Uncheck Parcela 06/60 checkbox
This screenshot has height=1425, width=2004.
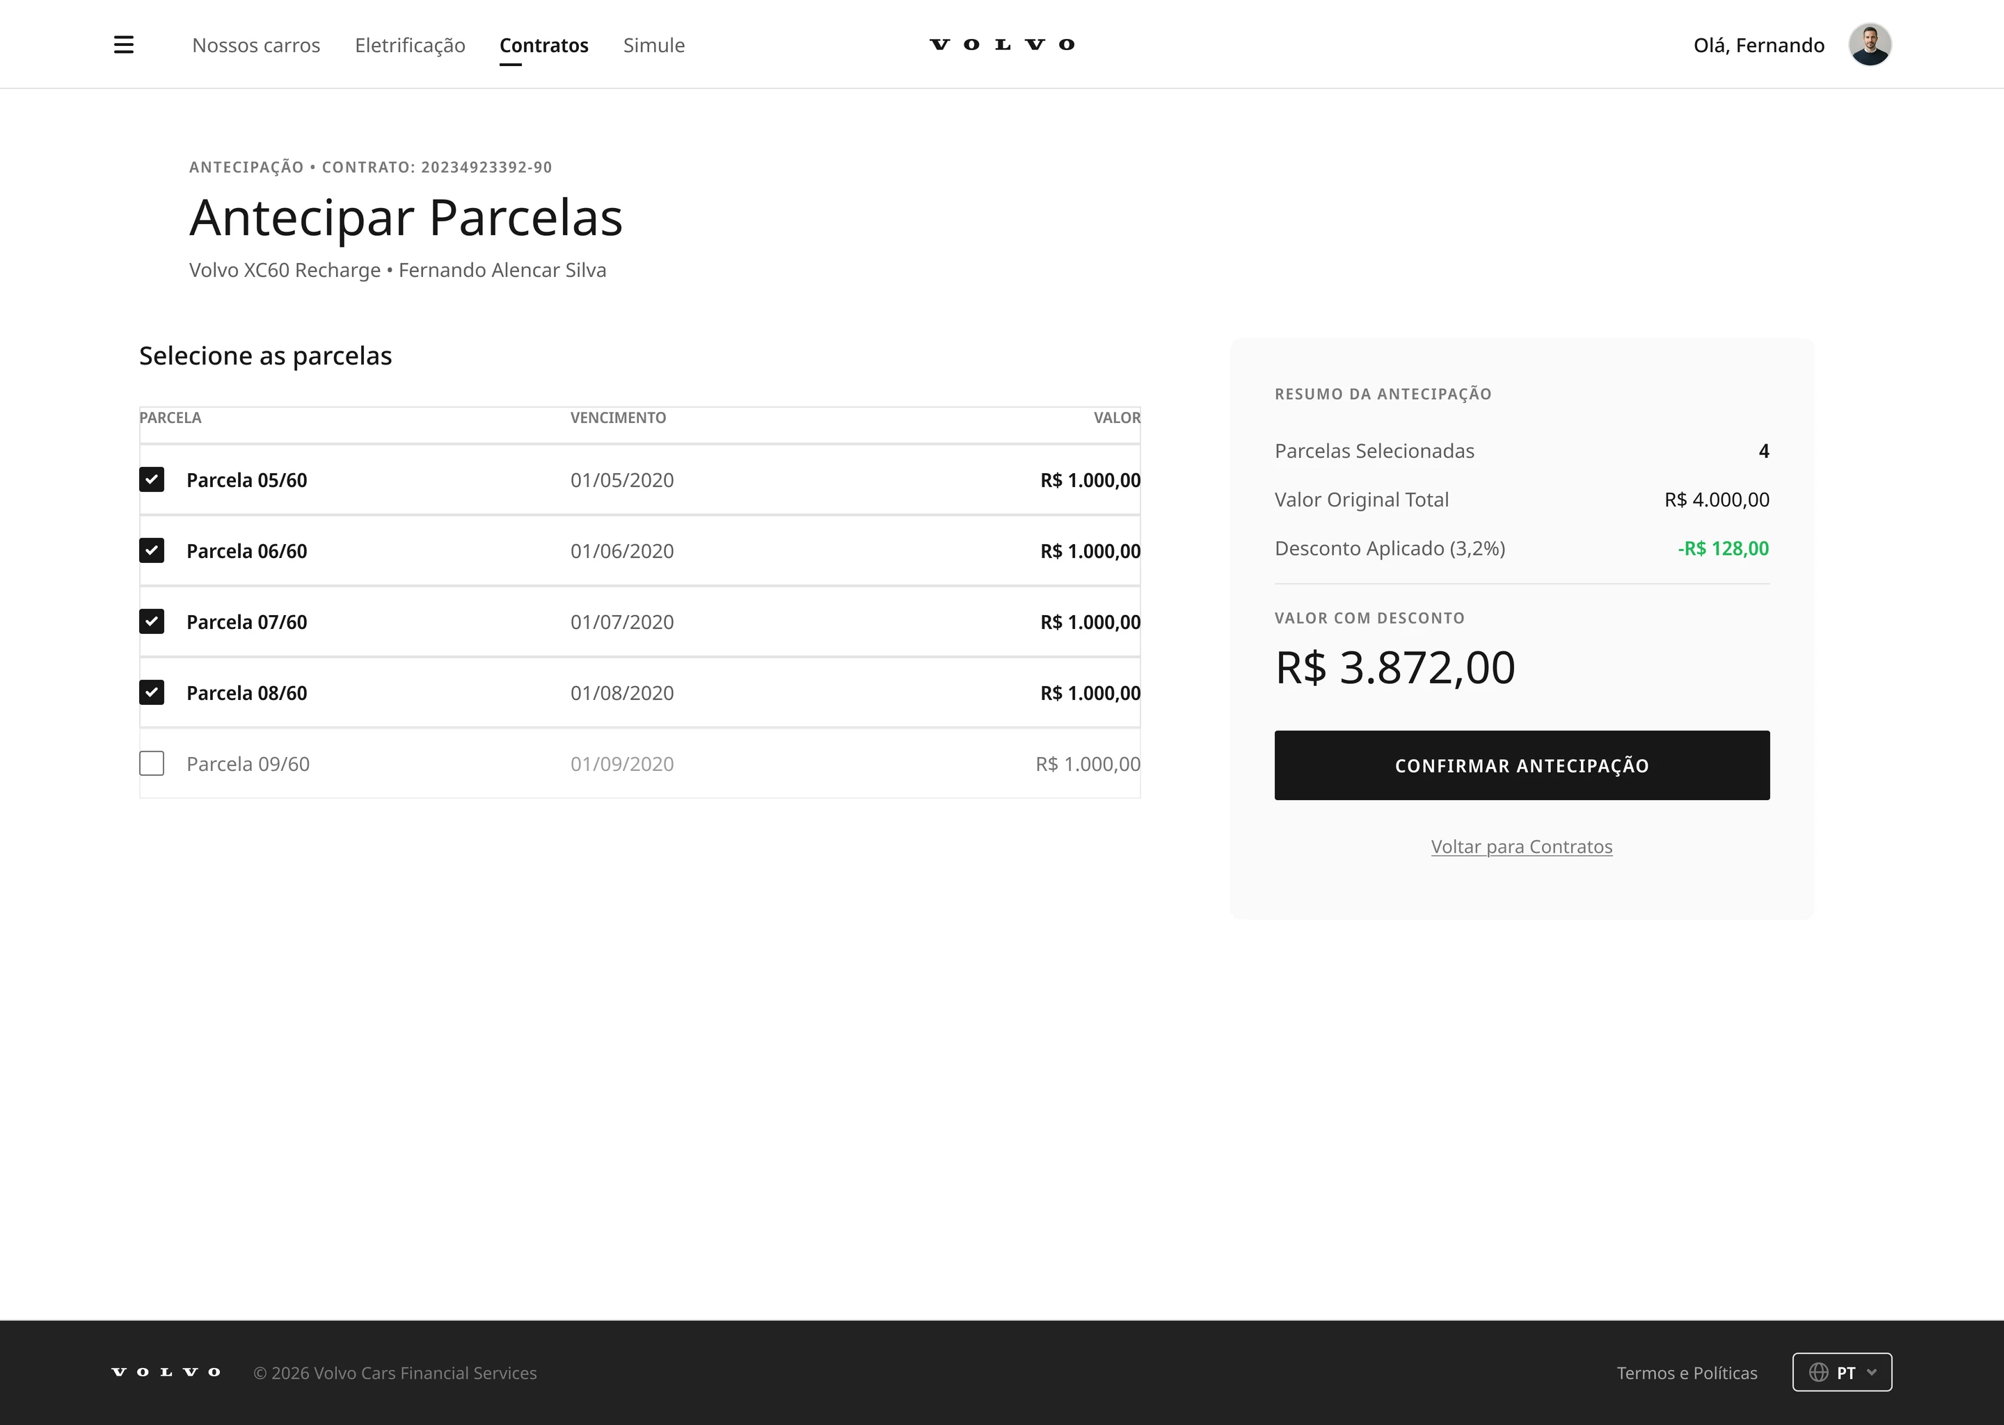152,551
